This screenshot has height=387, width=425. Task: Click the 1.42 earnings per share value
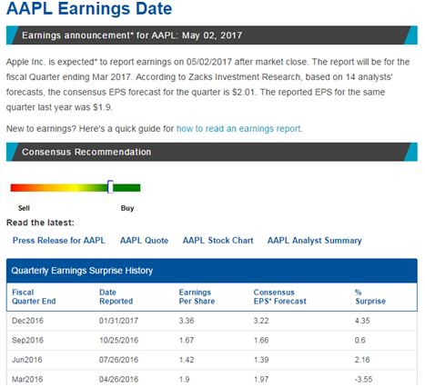pos(187,360)
